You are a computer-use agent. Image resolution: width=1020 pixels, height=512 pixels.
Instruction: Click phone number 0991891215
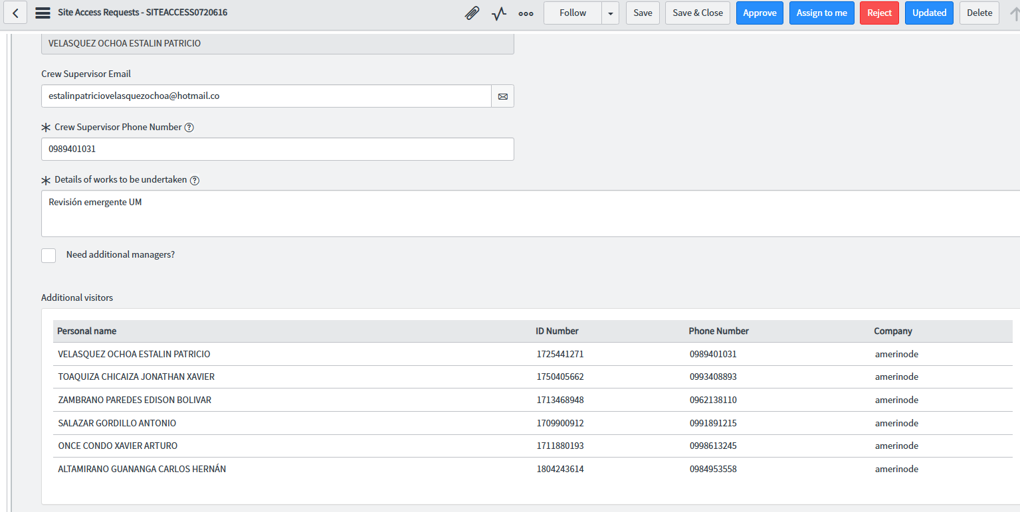tap(713, 424)
